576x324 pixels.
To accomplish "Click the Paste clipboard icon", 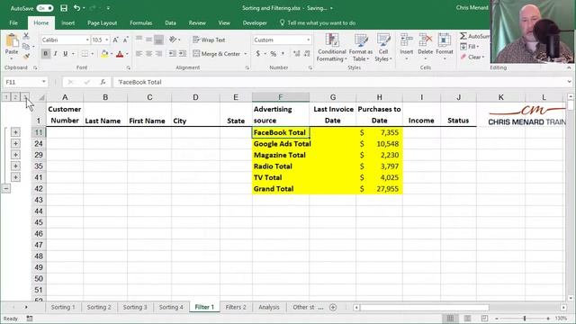I will (x=12, y=41).
